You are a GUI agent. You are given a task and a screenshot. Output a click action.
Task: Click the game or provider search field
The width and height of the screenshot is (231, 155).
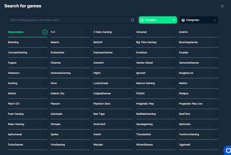(x=72, y=20)
